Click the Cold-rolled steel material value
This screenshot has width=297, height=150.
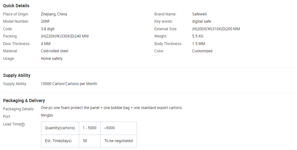click(x=54, y=51)
